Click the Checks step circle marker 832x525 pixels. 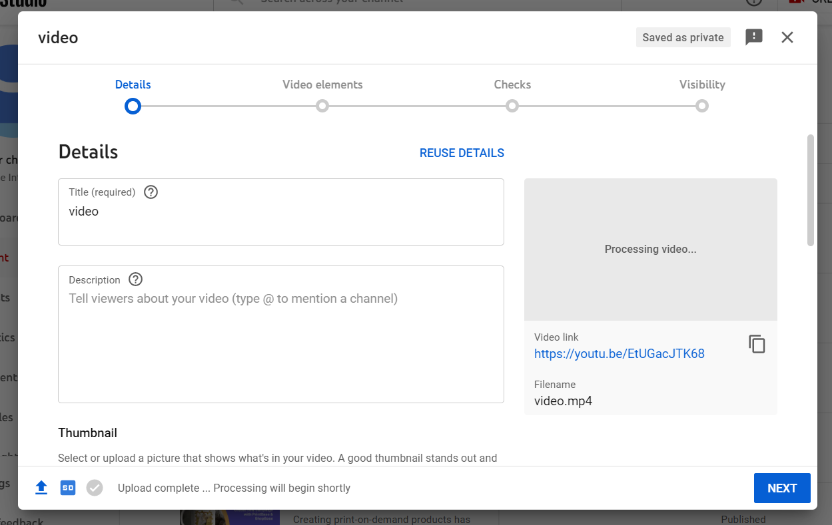(x=512, y=106)
